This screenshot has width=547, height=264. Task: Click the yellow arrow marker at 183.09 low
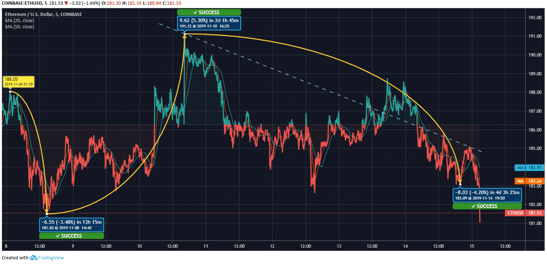460,182
